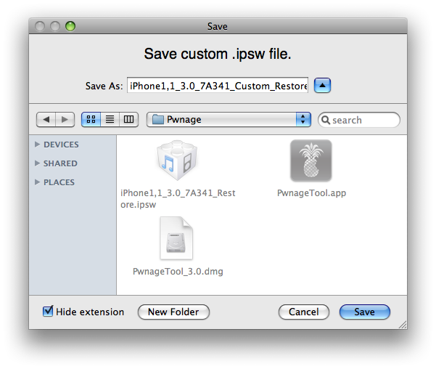Expand the SHARED sidebar section
Viewport: 436px width, 369px height.
[38, 163]
